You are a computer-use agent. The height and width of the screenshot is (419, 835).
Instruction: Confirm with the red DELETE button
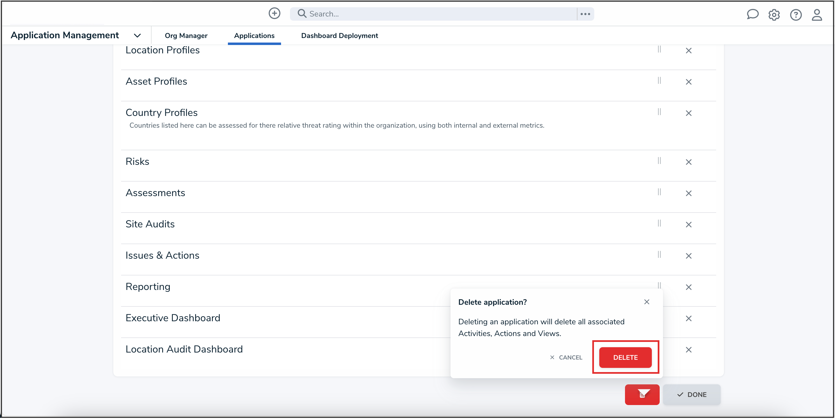click(x=625, y=357)
